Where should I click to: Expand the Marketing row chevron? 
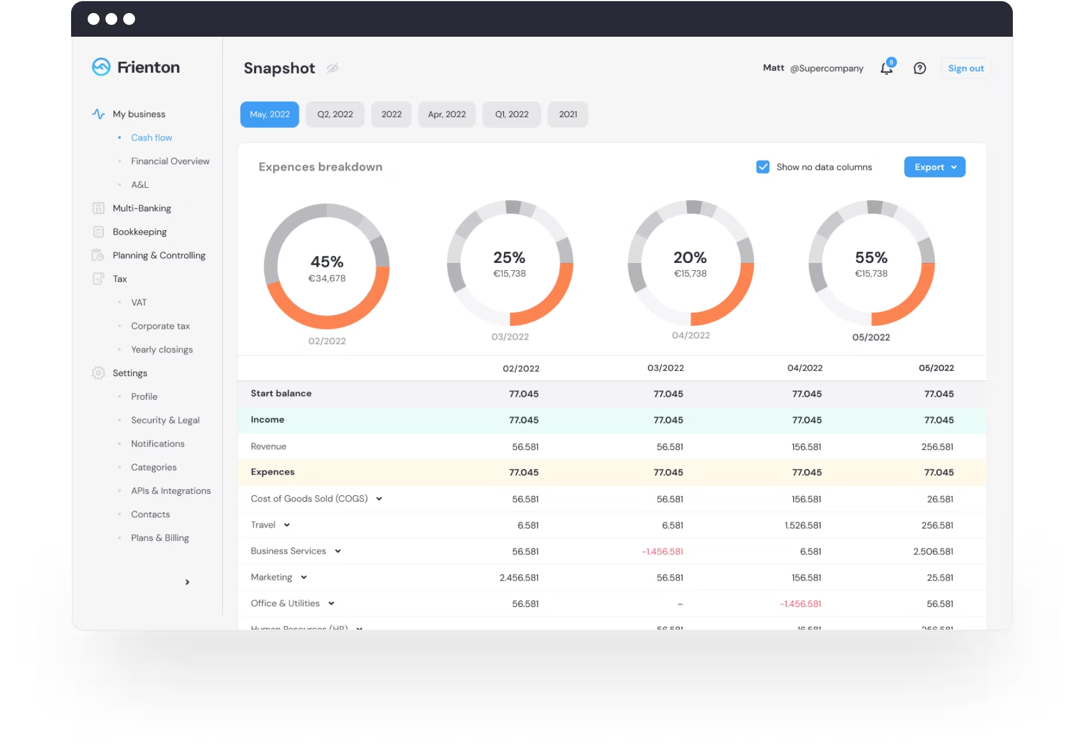click(304, 577)
